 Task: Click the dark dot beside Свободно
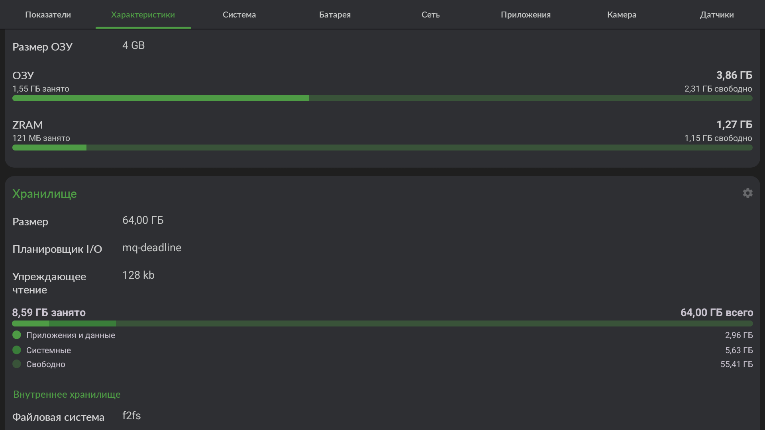pyautogui.click(x=17, y=364)
